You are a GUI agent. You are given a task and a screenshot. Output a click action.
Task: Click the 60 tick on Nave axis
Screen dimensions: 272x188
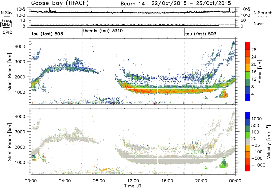(243, 20)
